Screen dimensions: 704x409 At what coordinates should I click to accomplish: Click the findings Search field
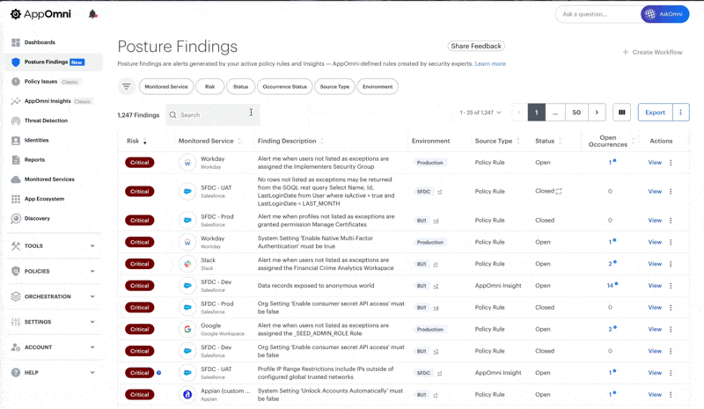(213, 115)
